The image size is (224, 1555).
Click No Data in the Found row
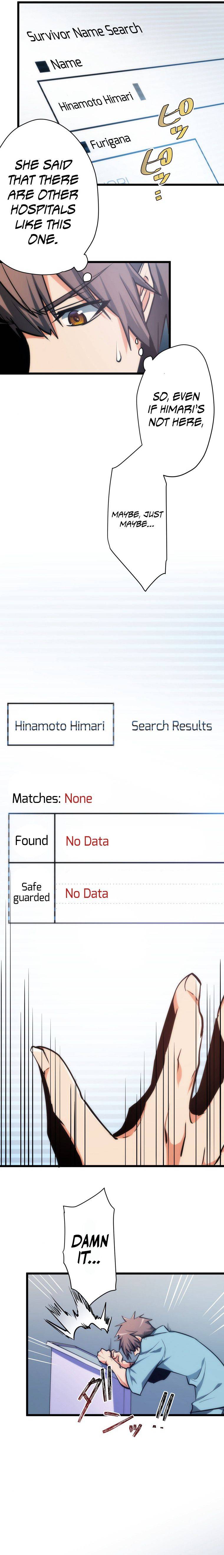(87, 841)
